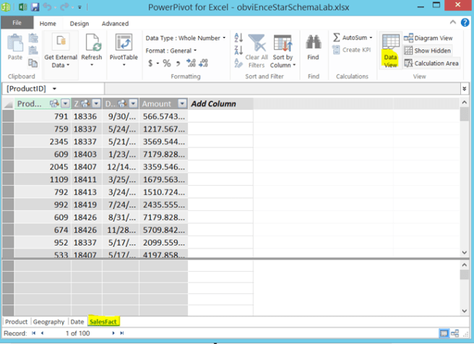The height and width of the screenshot is (344, 474).
Task: Open Diagram View
Action: click(x=429, y=38)
